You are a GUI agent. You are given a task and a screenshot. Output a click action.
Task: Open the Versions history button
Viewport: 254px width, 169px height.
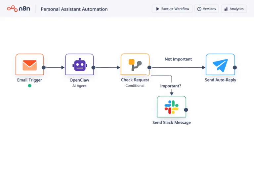[x=206, y=9]
